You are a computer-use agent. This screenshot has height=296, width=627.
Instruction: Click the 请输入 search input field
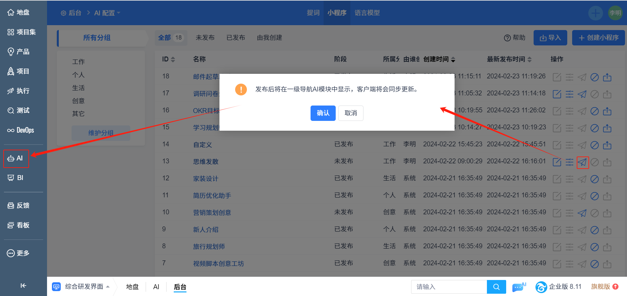pos(449,287)
